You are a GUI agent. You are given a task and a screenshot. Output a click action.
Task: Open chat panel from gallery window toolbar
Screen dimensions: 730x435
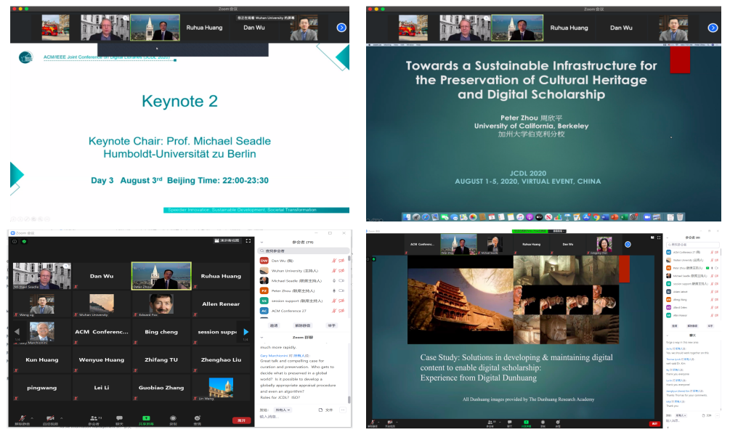(119, 419)
